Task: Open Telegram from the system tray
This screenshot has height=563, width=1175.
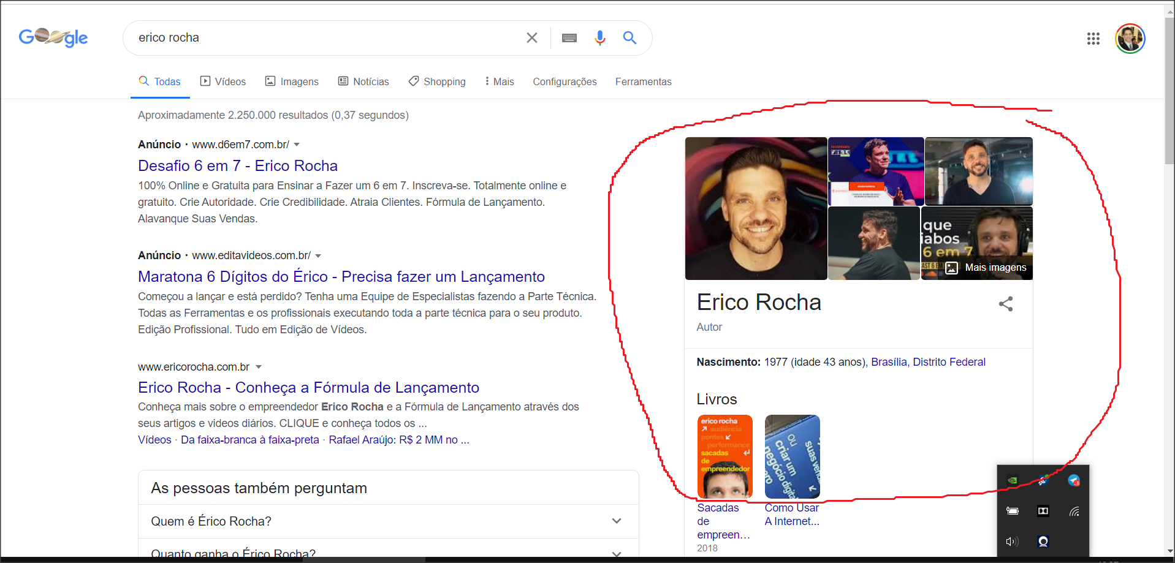Action: pos(1074,480)
